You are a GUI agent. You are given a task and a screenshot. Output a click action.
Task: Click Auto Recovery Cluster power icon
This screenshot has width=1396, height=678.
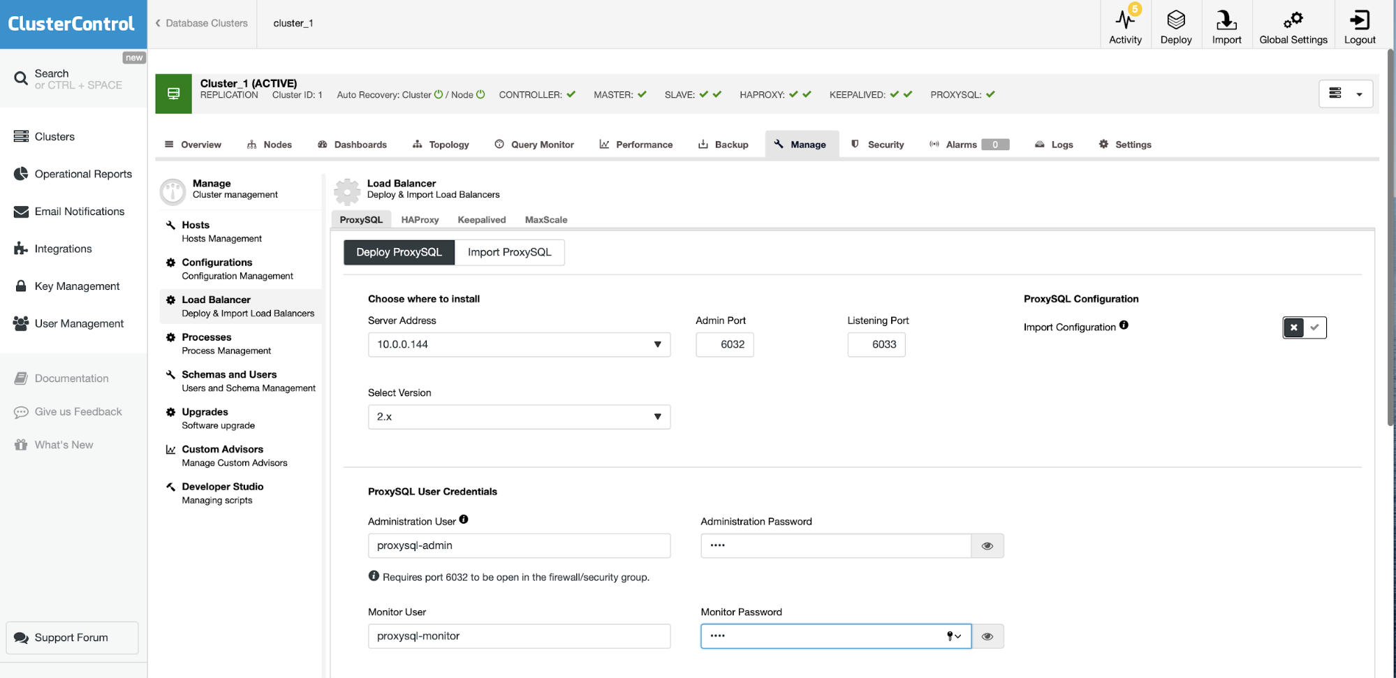click(x=439, y=94)
